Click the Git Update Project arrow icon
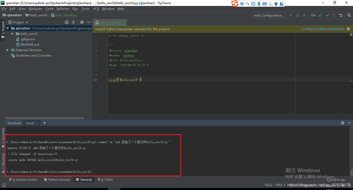 pos(320,15)
